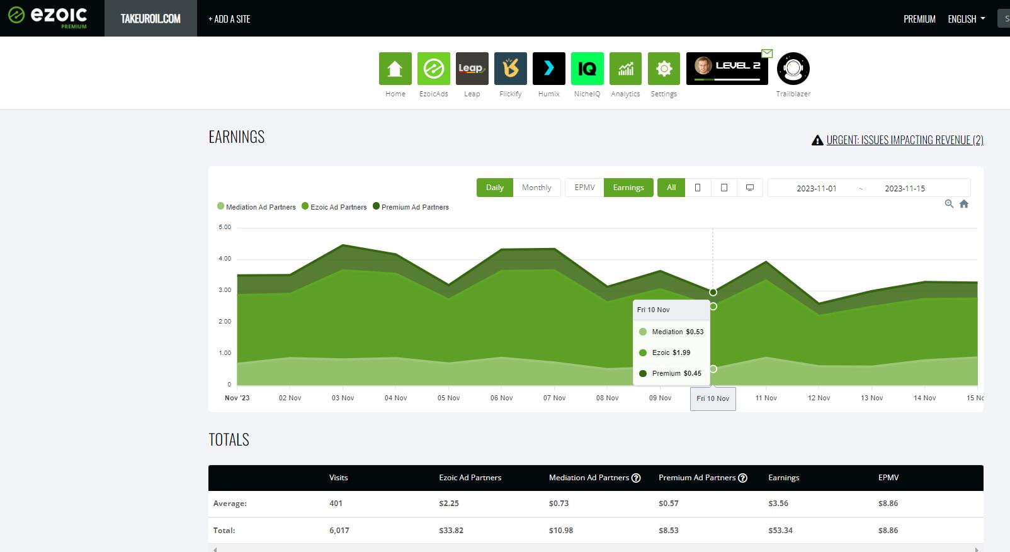Select All devices filter
Image resolution: width=1010 pixels, height=552 pixels.
pyautogui.click(x=671, y=188)
